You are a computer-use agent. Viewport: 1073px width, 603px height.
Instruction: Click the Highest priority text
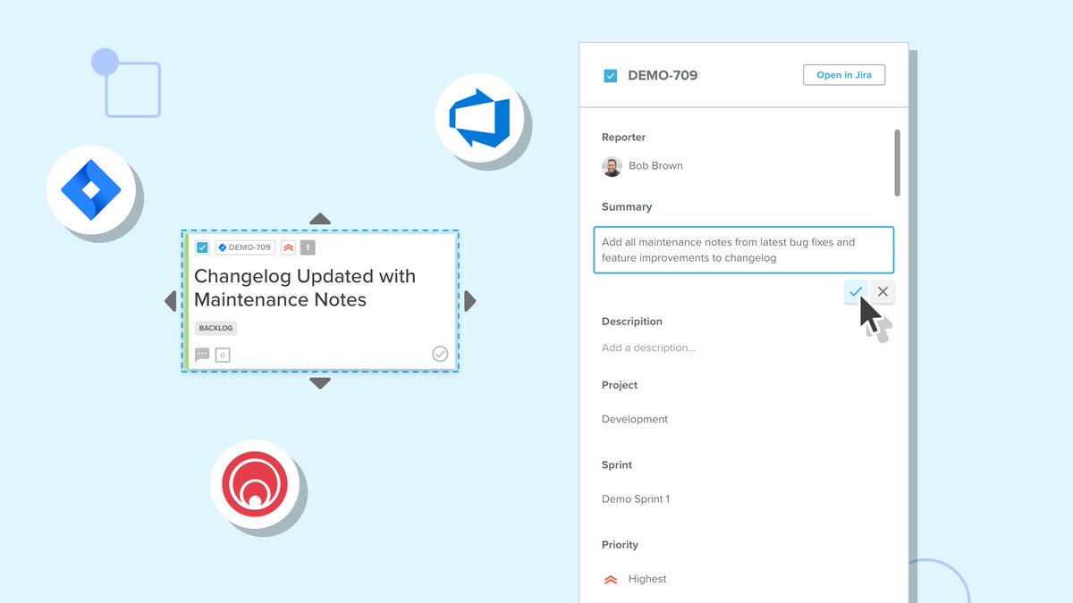pyautogui.click(x=647, y=579)
